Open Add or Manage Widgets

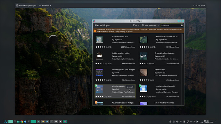pos(27,5)
